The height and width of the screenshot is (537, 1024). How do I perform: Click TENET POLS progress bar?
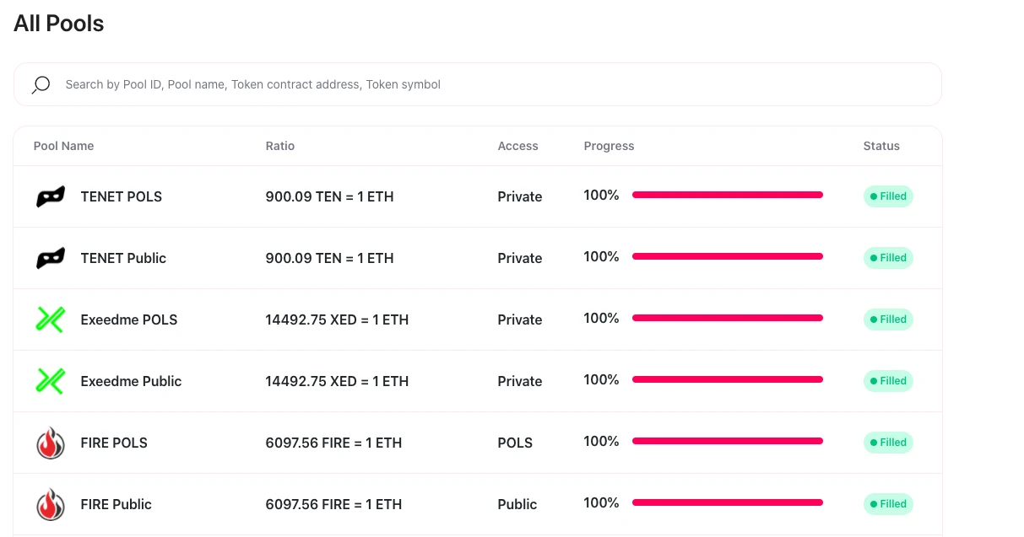pos(728,195)
